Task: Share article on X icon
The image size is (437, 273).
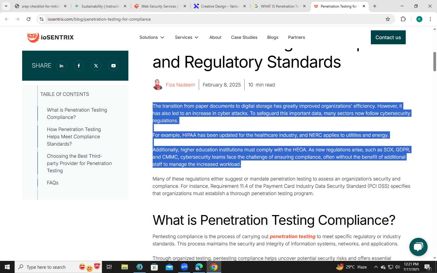Action: (x=96, y=66)
